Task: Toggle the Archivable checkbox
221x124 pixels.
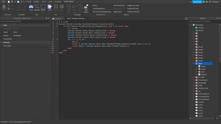Action: coord(15,46)
